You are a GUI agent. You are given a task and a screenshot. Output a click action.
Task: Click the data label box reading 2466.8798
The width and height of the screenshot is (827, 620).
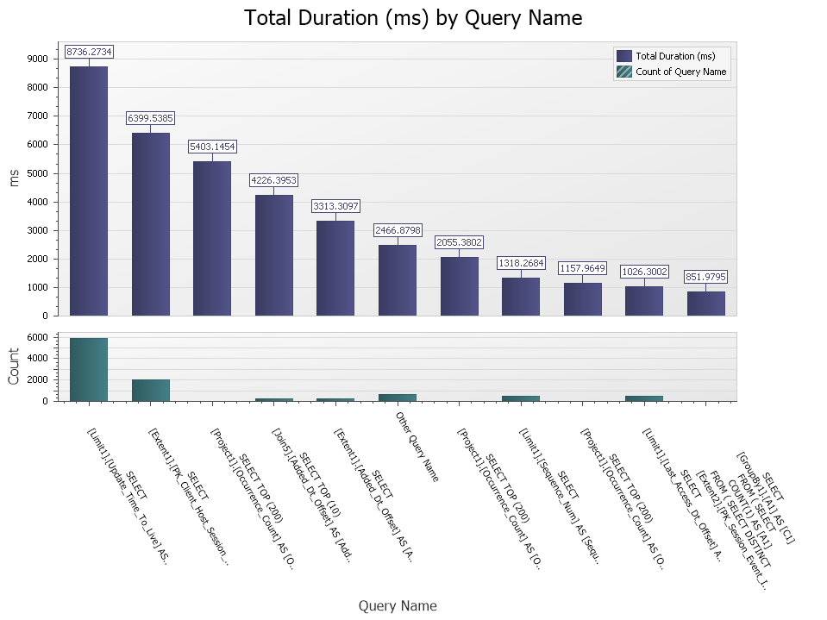coord(399,230)
